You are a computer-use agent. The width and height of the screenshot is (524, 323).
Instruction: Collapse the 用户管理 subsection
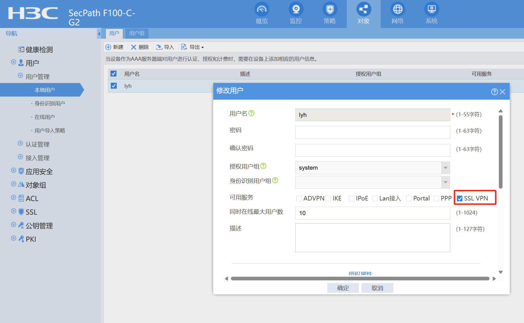(x=20, y=75)
